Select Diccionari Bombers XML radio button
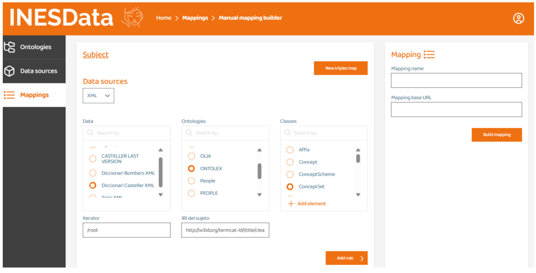 click(93, 173)
